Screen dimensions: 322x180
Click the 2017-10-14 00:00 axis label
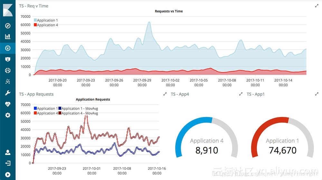click(283, 83)
